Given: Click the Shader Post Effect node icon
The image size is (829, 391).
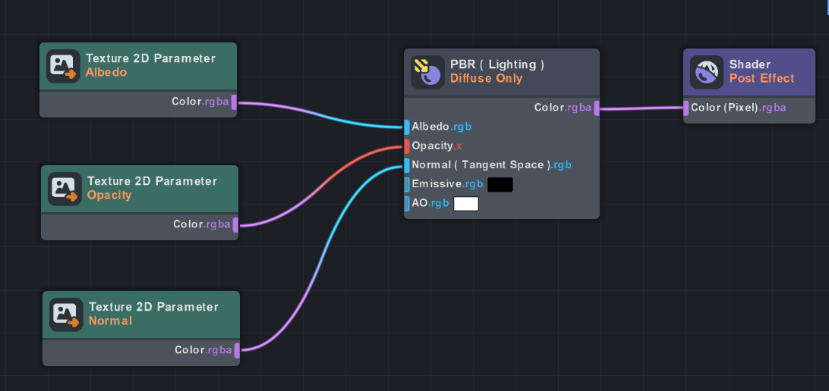Looking at the screenshot, I should (706, 72).
